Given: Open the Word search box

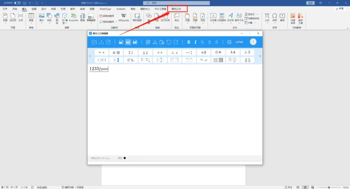Looking at the screenshot, I should (x=176, y=3).
